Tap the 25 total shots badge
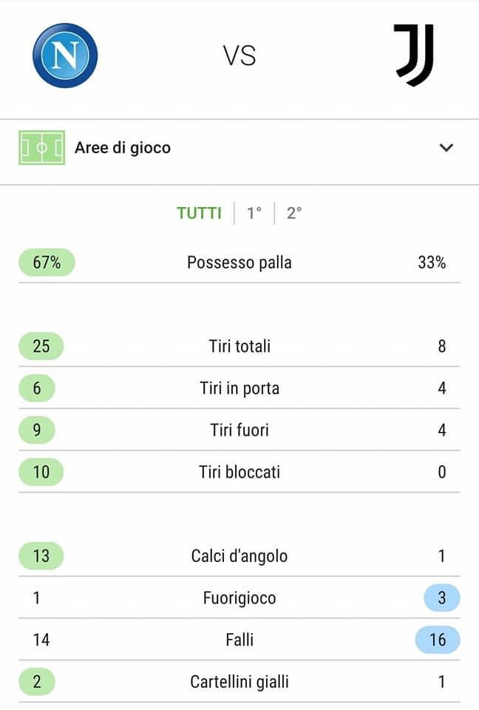Screen dimensions: 479x710 [41, 346]
